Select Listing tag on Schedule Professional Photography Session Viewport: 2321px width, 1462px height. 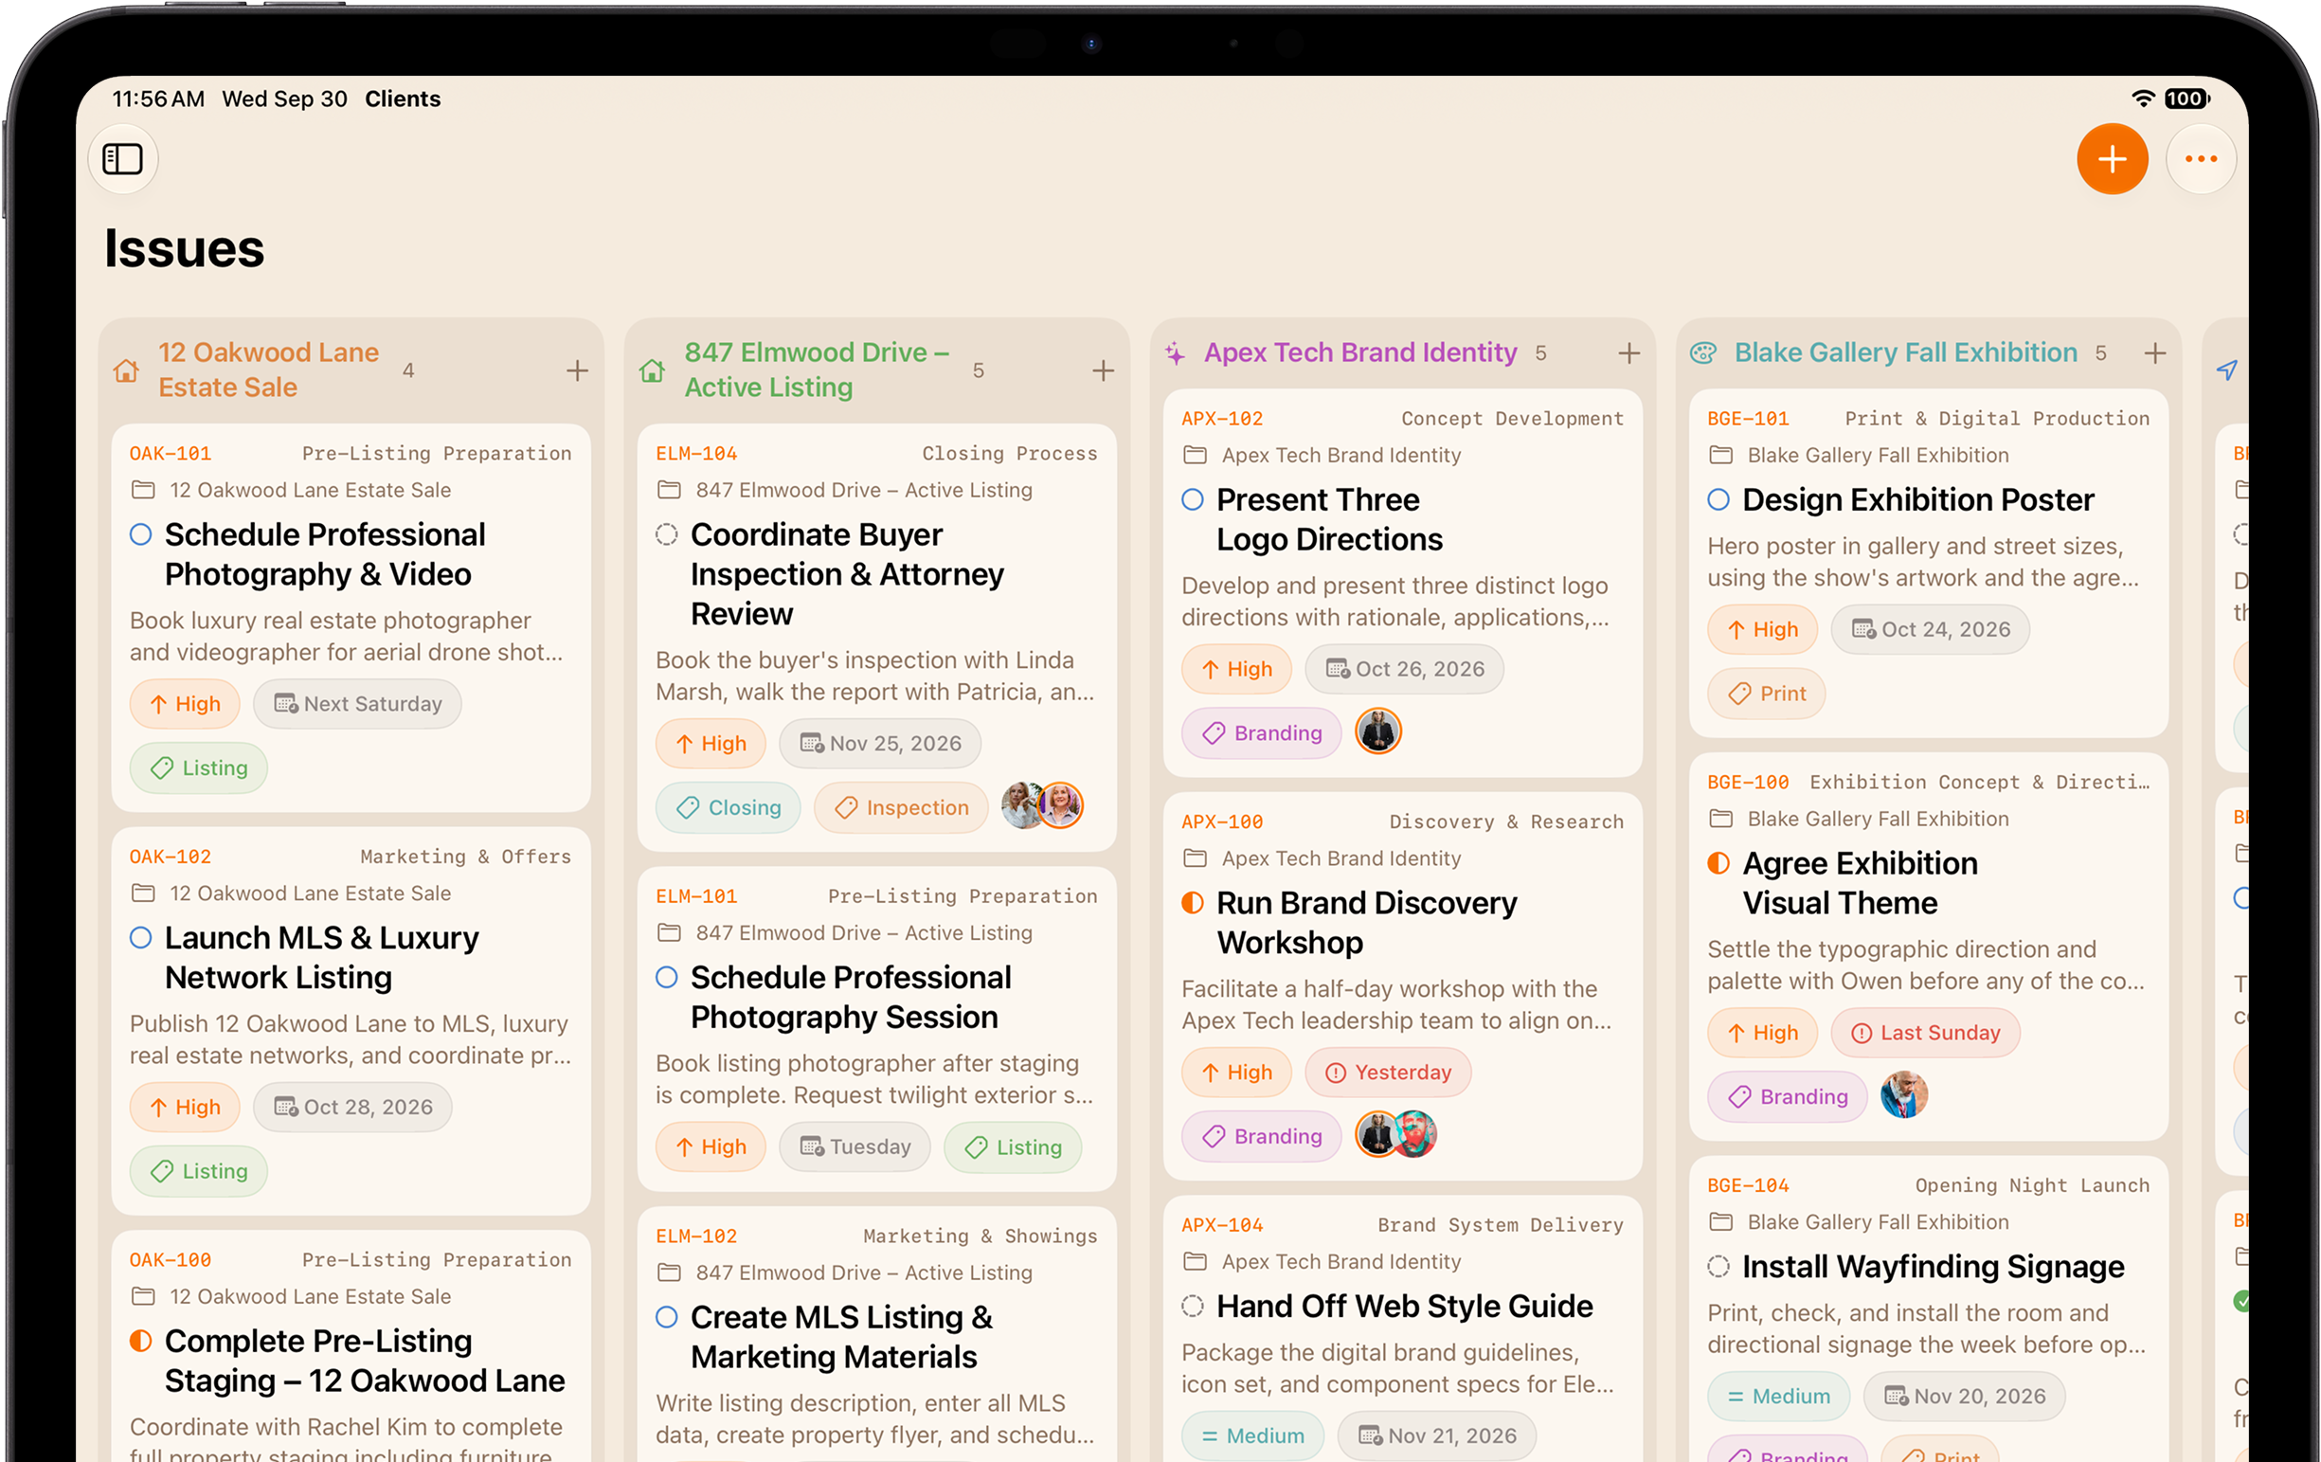click(1012, 1146)
